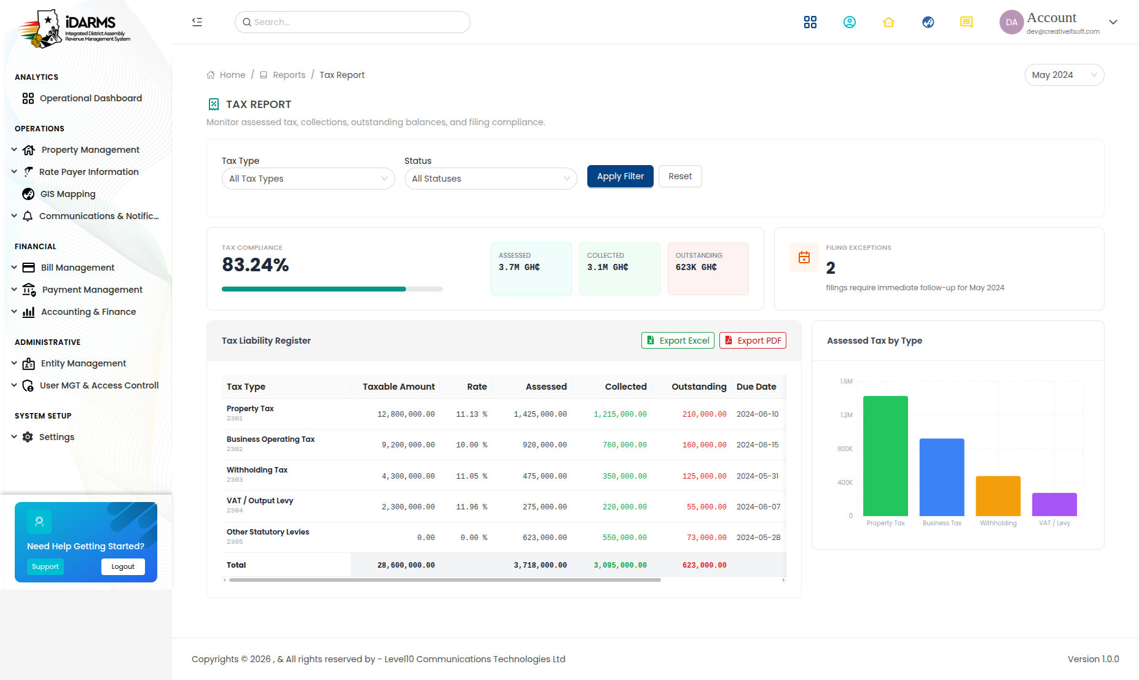1139x680 pixels.
Task: Click the green Property Tax chart bar
Action: pos(885,456)
